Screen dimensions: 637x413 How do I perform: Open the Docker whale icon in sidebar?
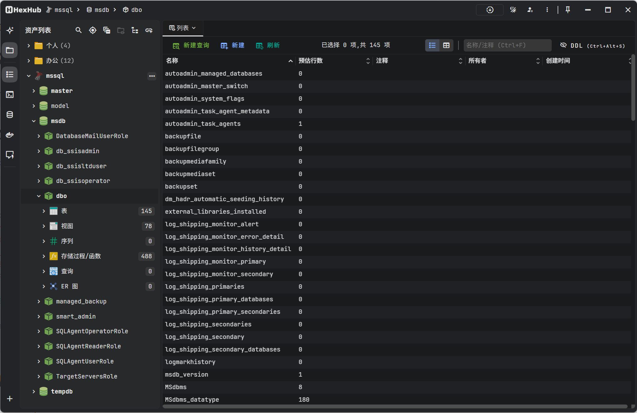pos(10,135)
